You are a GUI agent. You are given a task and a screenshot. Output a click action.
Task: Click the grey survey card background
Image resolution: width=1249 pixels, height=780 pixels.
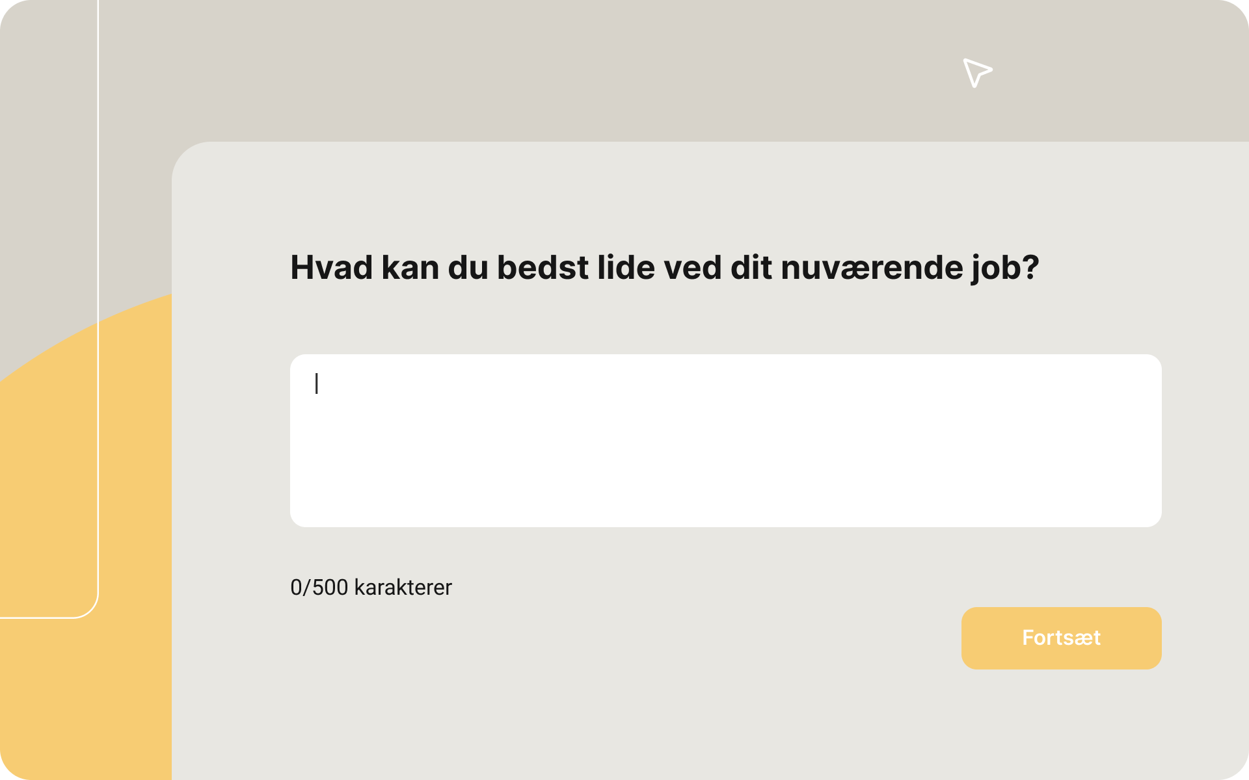tap(651, 728)
